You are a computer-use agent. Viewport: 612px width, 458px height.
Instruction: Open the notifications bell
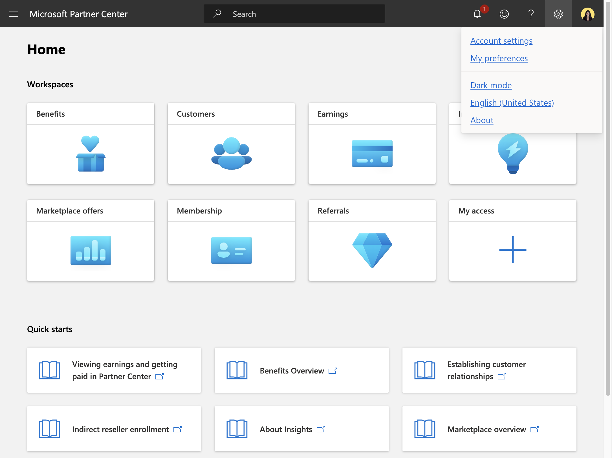[x=477, y=14]
